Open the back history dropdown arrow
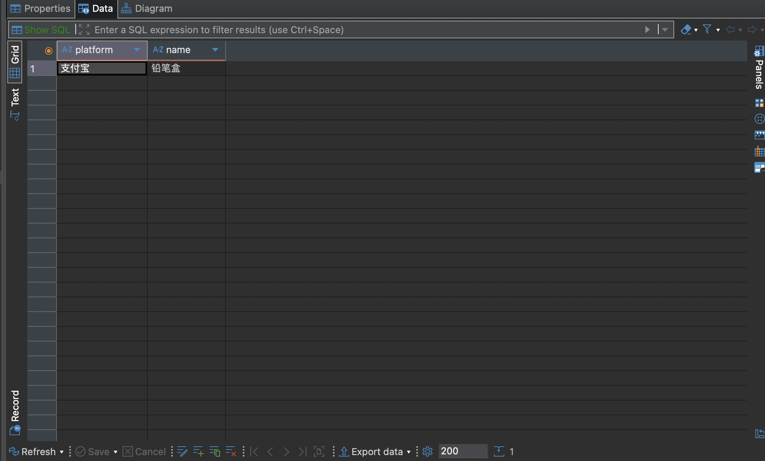 [x=740, y=30]
